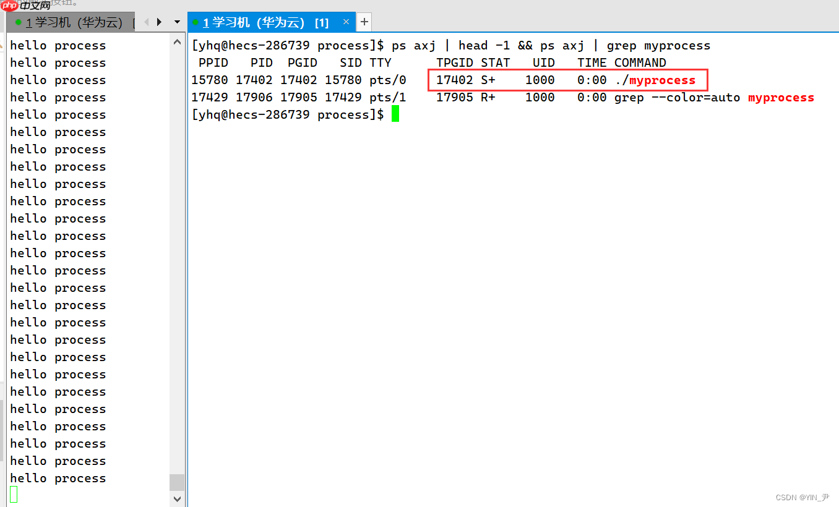
Task: Select the ./myprocess command text
Action: coord(655,80)
